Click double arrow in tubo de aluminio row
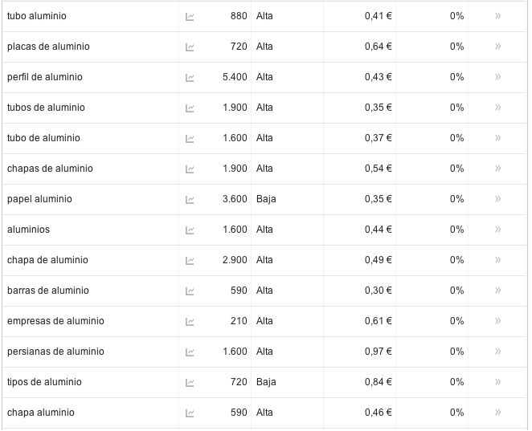 pyautogui.click(x=498, y=138)
